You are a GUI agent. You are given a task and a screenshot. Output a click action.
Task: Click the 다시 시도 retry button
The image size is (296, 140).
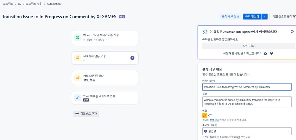[249, 46]
